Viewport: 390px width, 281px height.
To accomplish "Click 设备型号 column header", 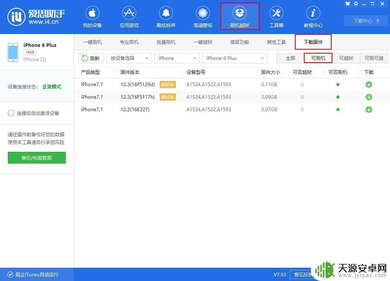I will coord(196,72).
